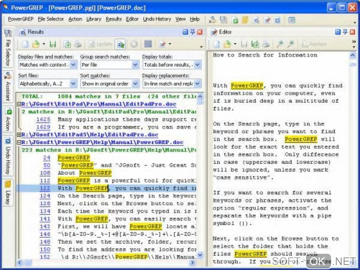Expand the EditPad5\Help\EditPadPro.doc results node

coord(19,135)
